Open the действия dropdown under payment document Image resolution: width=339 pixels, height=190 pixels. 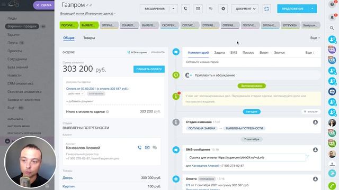click(x=75, y=93)
